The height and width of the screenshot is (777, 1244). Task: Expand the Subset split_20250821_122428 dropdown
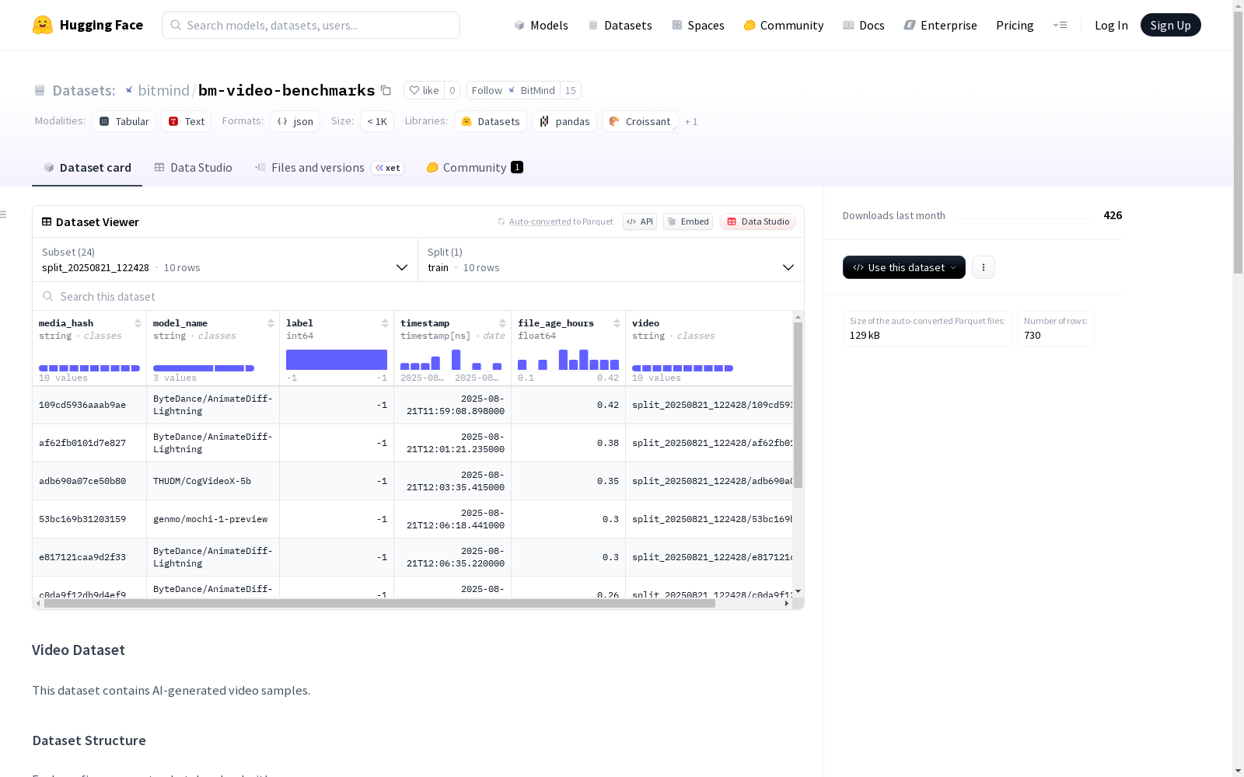pyautogui.click(x=225, y=260)
